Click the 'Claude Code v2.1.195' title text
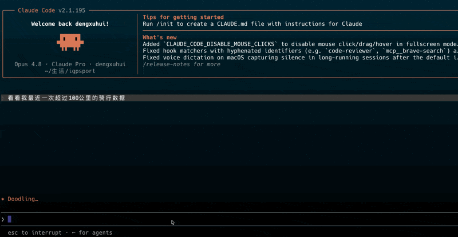The height and width of the screenshot is (237, 458). point(52,10)
